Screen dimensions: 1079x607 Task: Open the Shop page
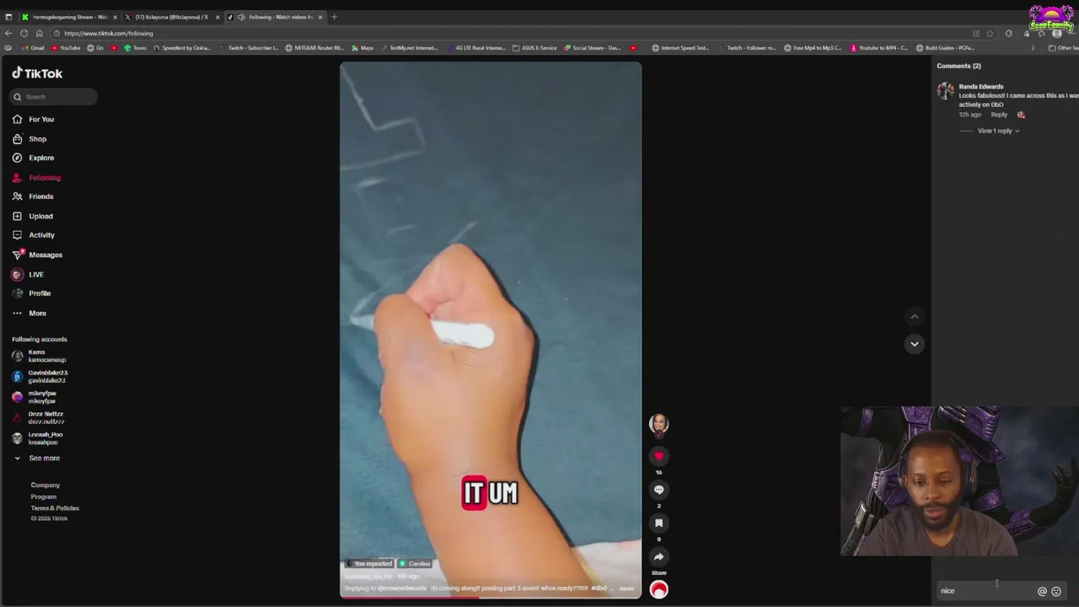tap(30, 139)
